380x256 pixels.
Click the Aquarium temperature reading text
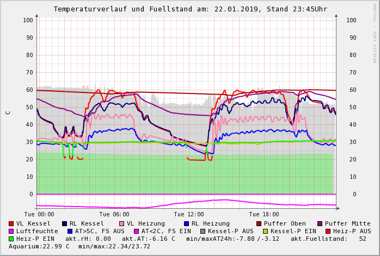point(39,246)
